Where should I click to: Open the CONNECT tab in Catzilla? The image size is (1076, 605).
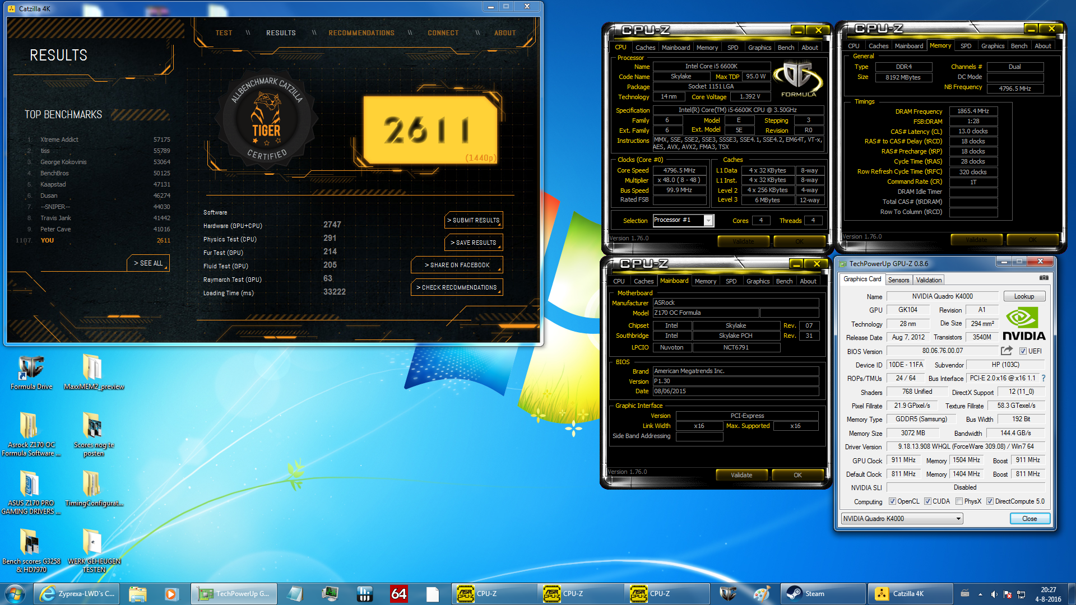pyautogui.click(x=443, y=33)
